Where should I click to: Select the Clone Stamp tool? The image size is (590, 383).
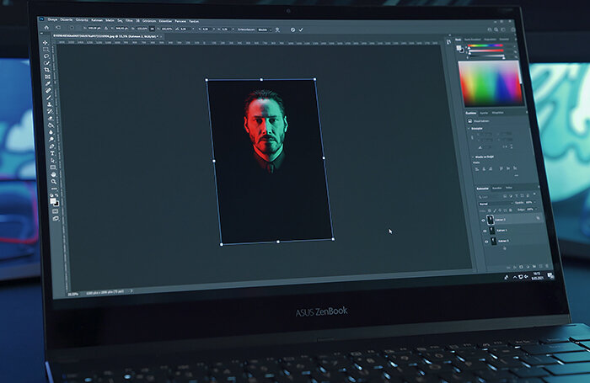pos(49,104)
